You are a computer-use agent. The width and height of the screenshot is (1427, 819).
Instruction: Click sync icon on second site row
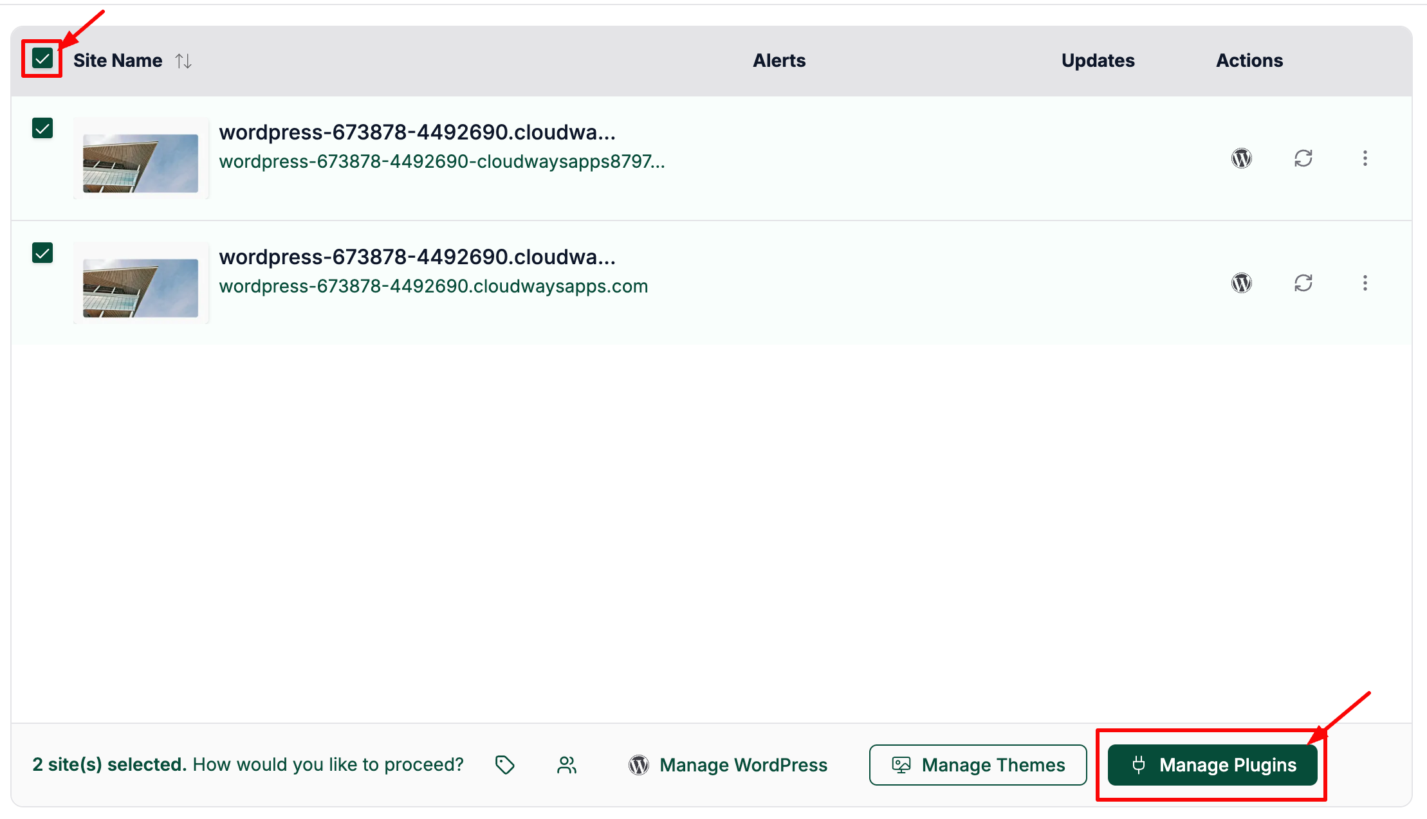point(1303,283)
